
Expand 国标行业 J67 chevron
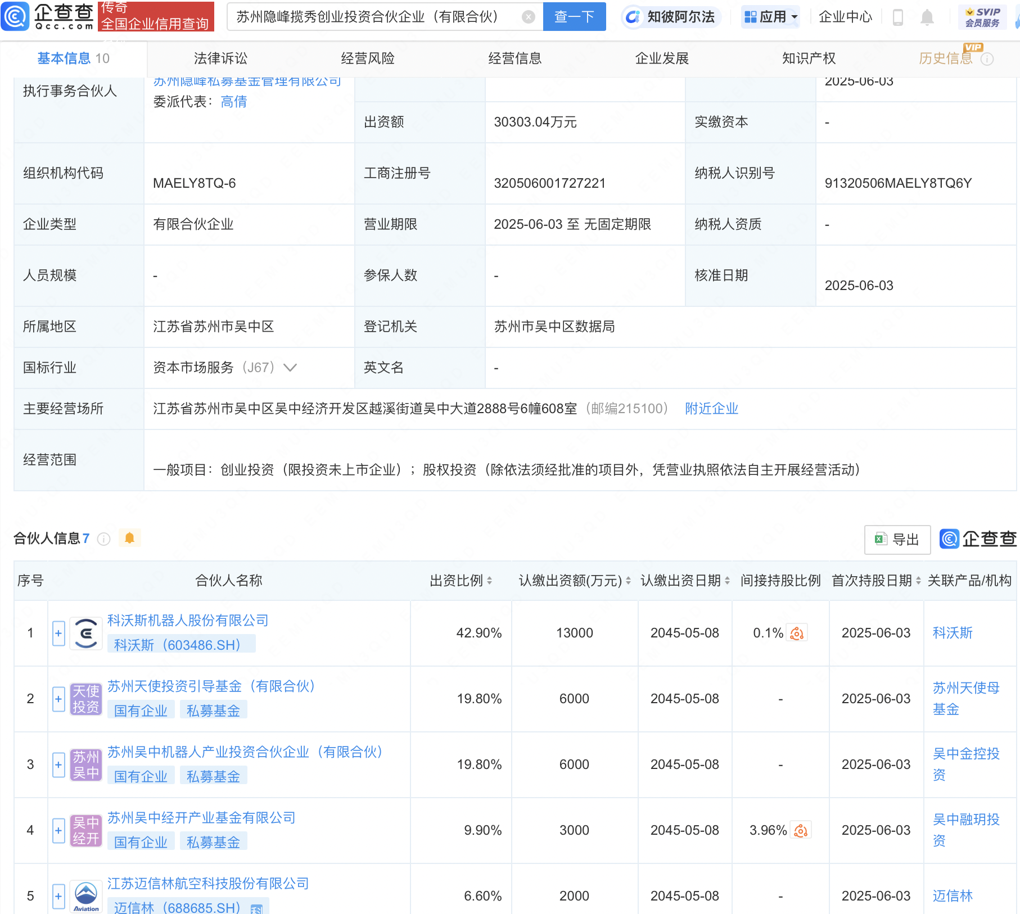[x=290, y=368]
